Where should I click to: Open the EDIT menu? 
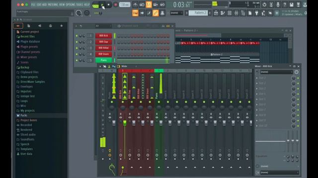pos(39,4)
